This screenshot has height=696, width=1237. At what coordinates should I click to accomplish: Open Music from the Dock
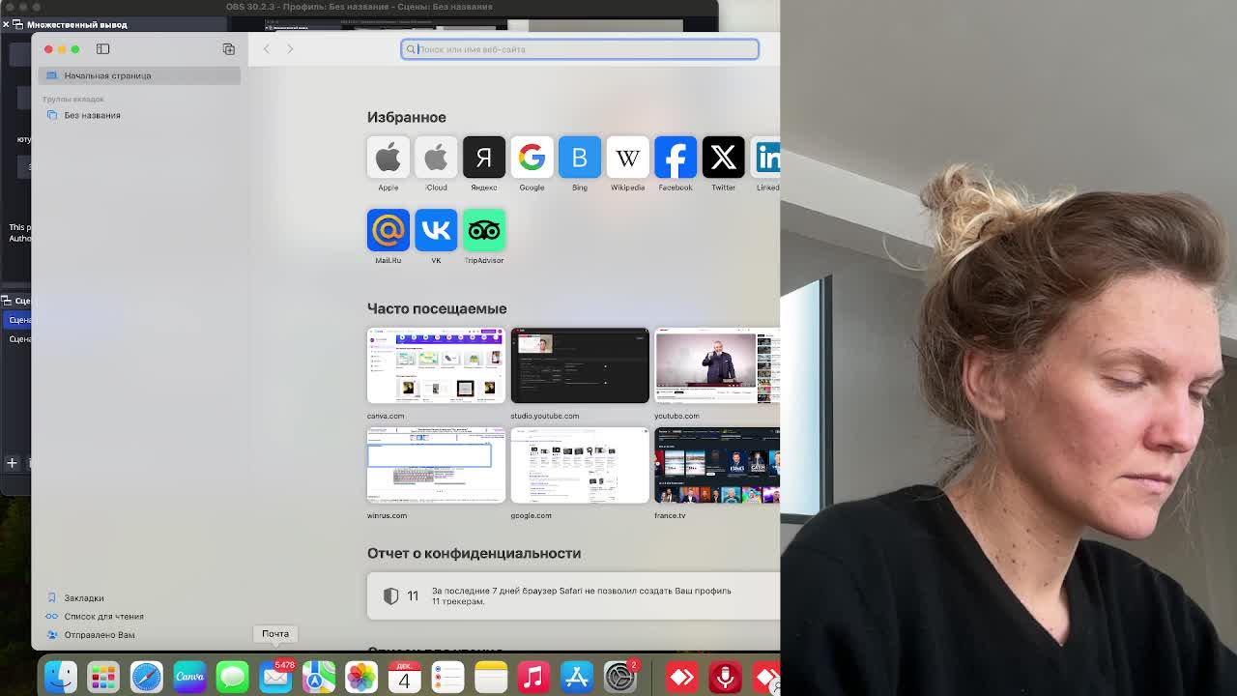tap(533, 677)
